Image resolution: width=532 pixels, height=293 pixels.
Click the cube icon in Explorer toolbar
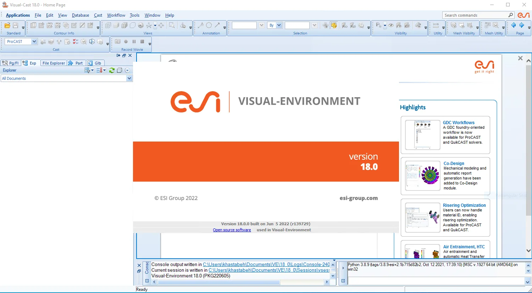pos(120,70)
